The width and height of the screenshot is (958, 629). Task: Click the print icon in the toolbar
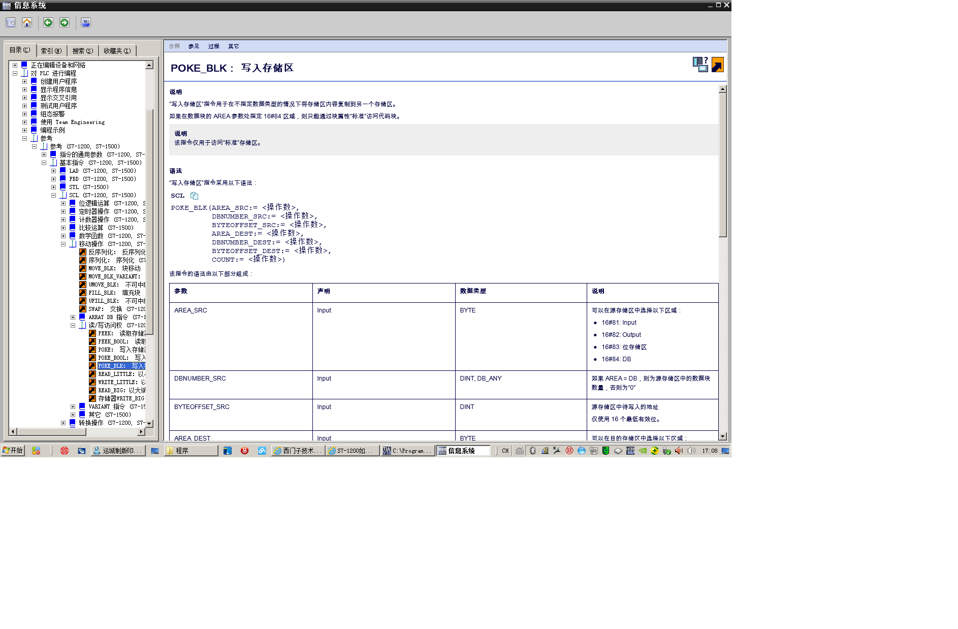[x=86, y=23]
